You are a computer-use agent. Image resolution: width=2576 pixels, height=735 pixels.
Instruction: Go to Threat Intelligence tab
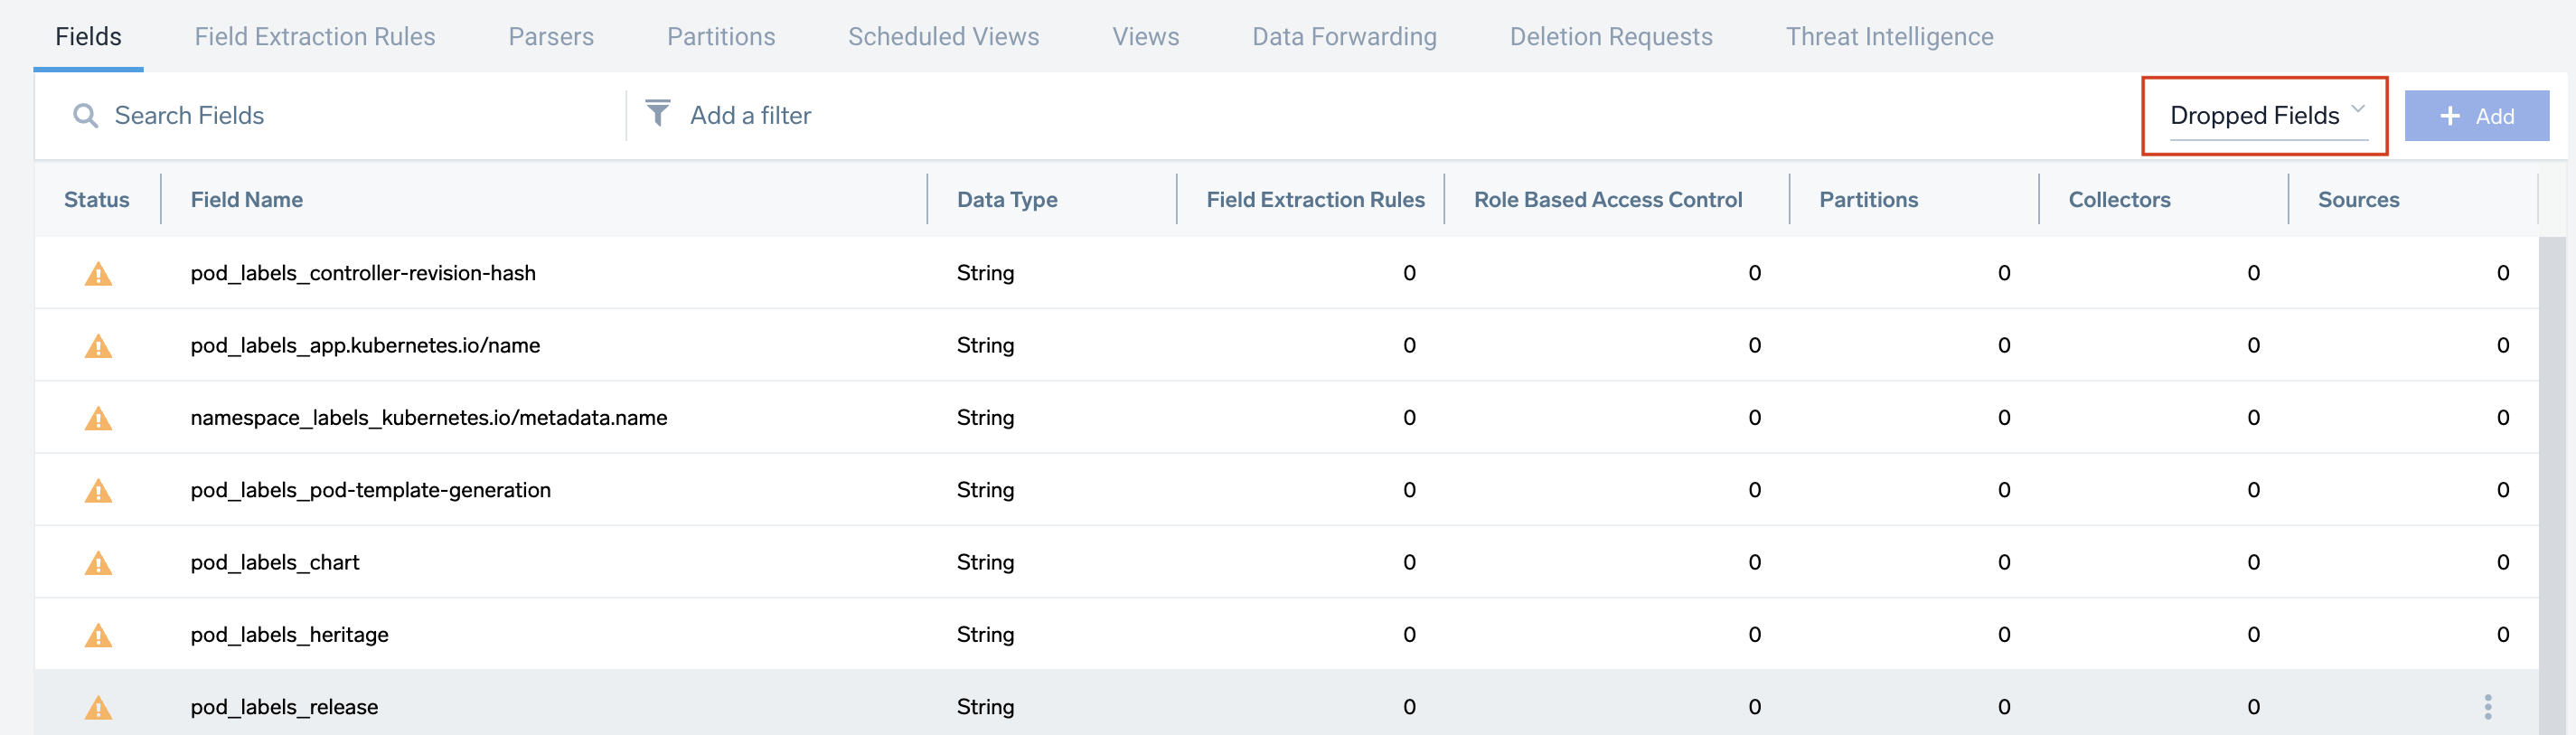[1889, 37]
